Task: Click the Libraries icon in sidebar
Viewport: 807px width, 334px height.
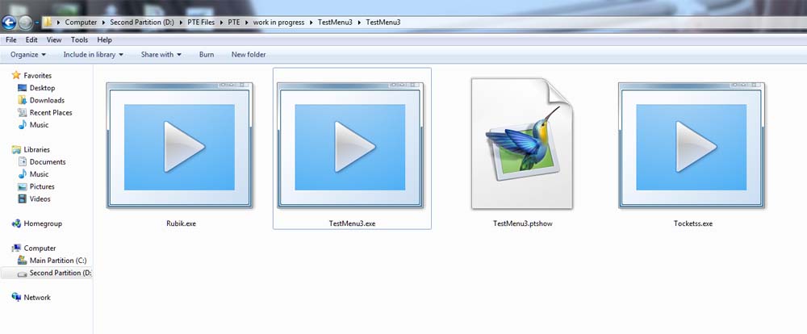Action: [x=16, y=149]
